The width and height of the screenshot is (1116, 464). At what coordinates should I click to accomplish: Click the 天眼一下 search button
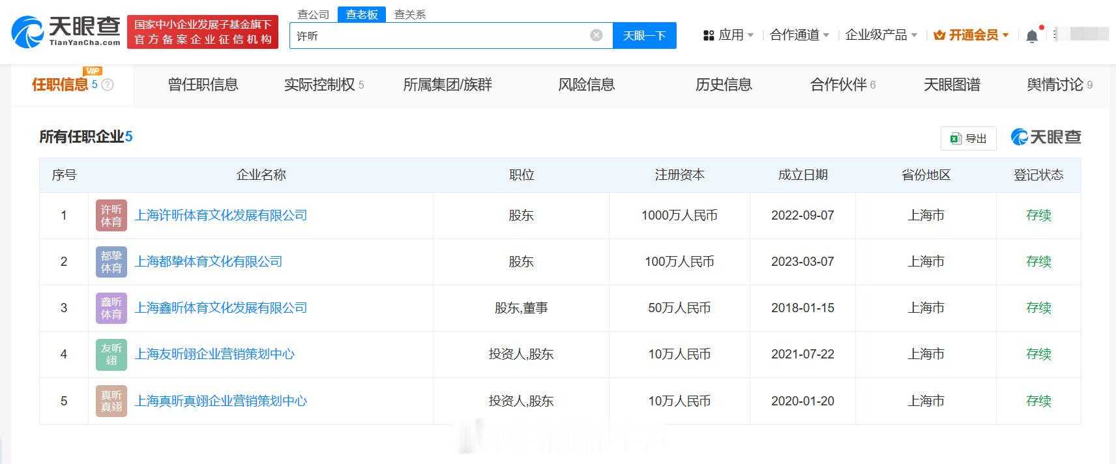coord(644,35)
